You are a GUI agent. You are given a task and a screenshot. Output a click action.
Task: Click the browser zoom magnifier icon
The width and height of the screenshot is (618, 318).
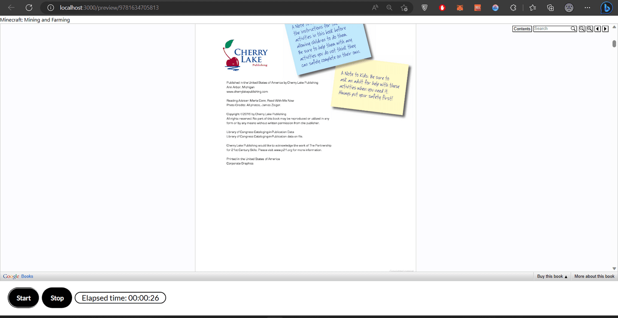[x=389, y=8]
